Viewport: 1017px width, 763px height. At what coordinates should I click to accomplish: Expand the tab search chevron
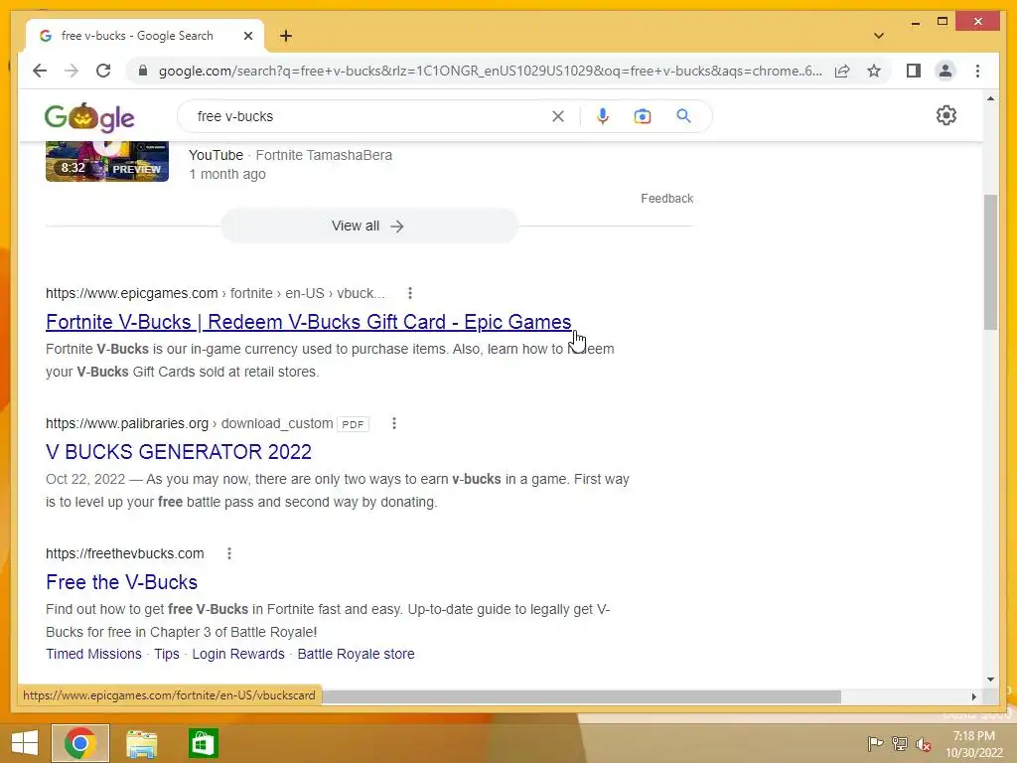pos(879,36)
